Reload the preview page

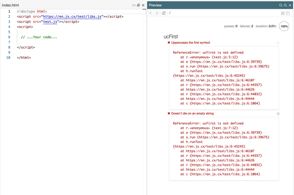(164, 13)
